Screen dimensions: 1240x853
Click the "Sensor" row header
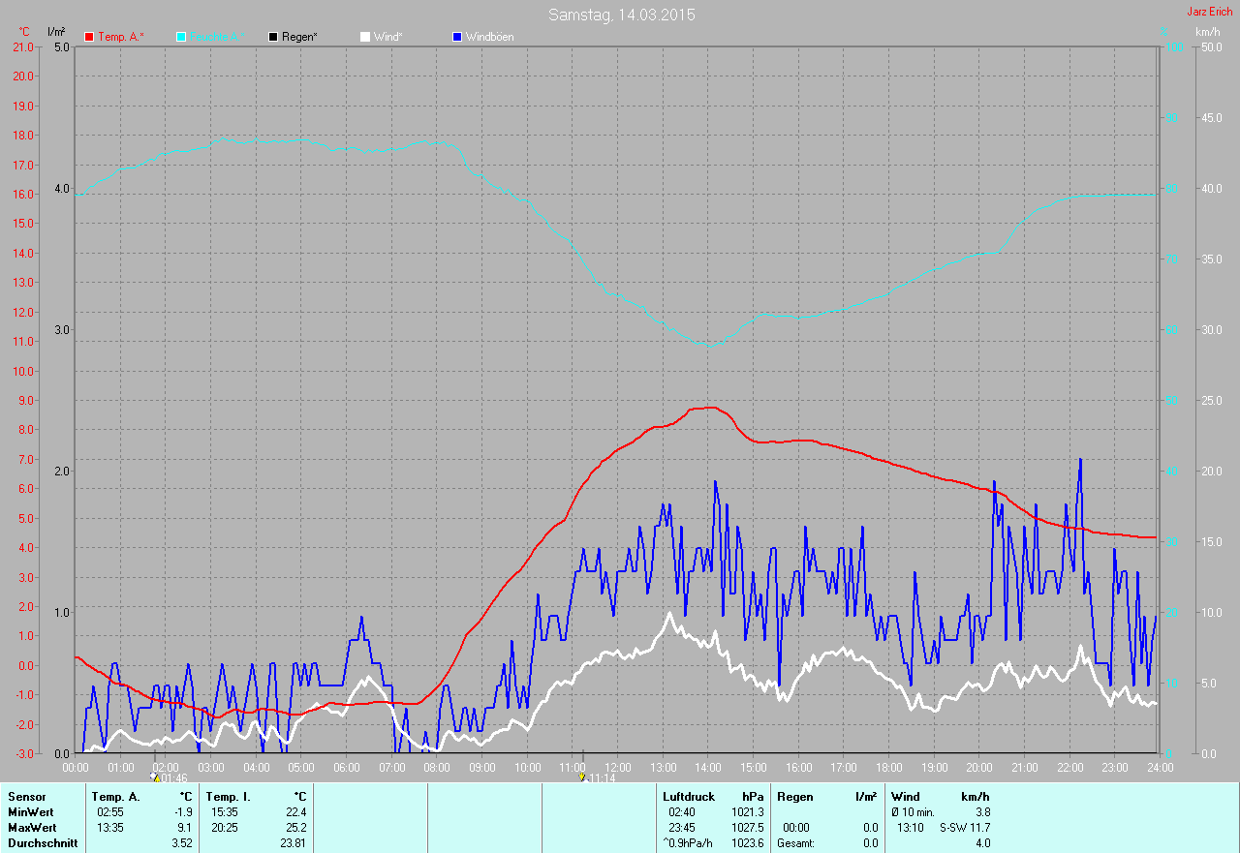point(26,796)
